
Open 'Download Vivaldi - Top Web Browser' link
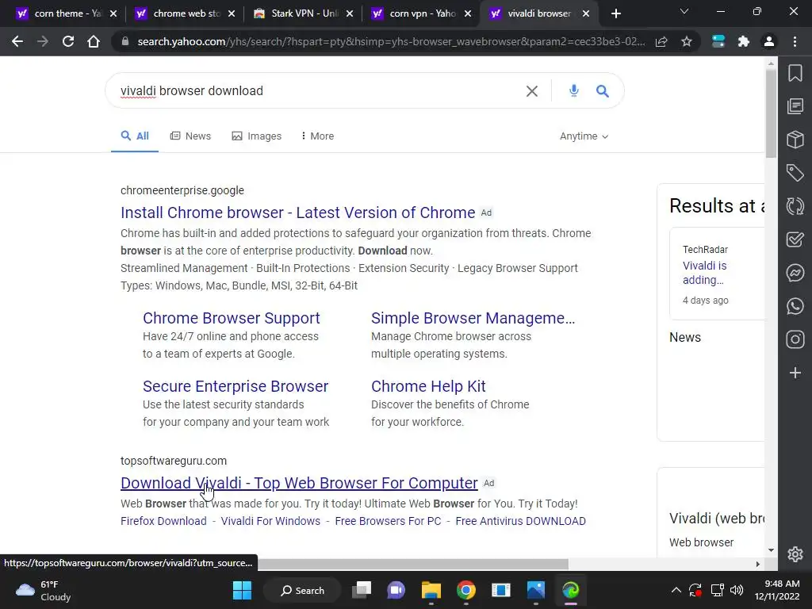coord(299,483)
